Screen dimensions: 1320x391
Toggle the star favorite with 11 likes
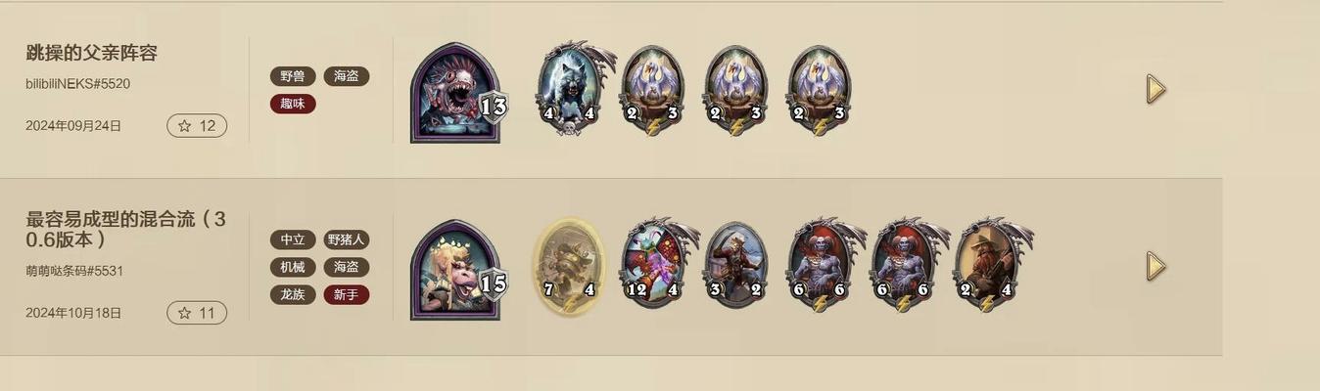coord(197,313)
